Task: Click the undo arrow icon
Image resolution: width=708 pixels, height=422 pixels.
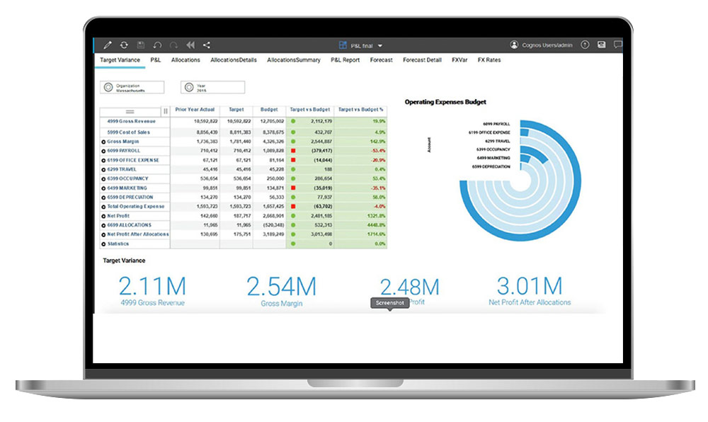Action: (157, 45)
